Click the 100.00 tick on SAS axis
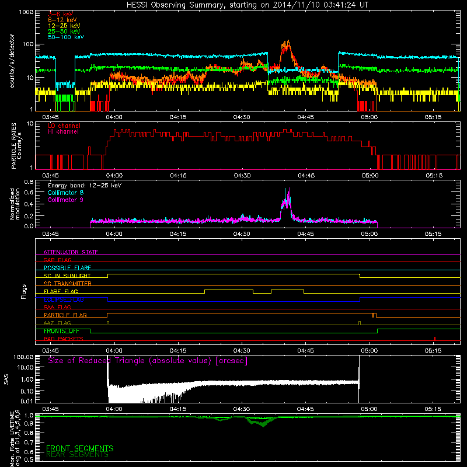The height and width of the screenshot is (467, 467). (23, 357)
